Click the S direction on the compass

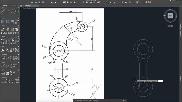click(x=170, y=22)
